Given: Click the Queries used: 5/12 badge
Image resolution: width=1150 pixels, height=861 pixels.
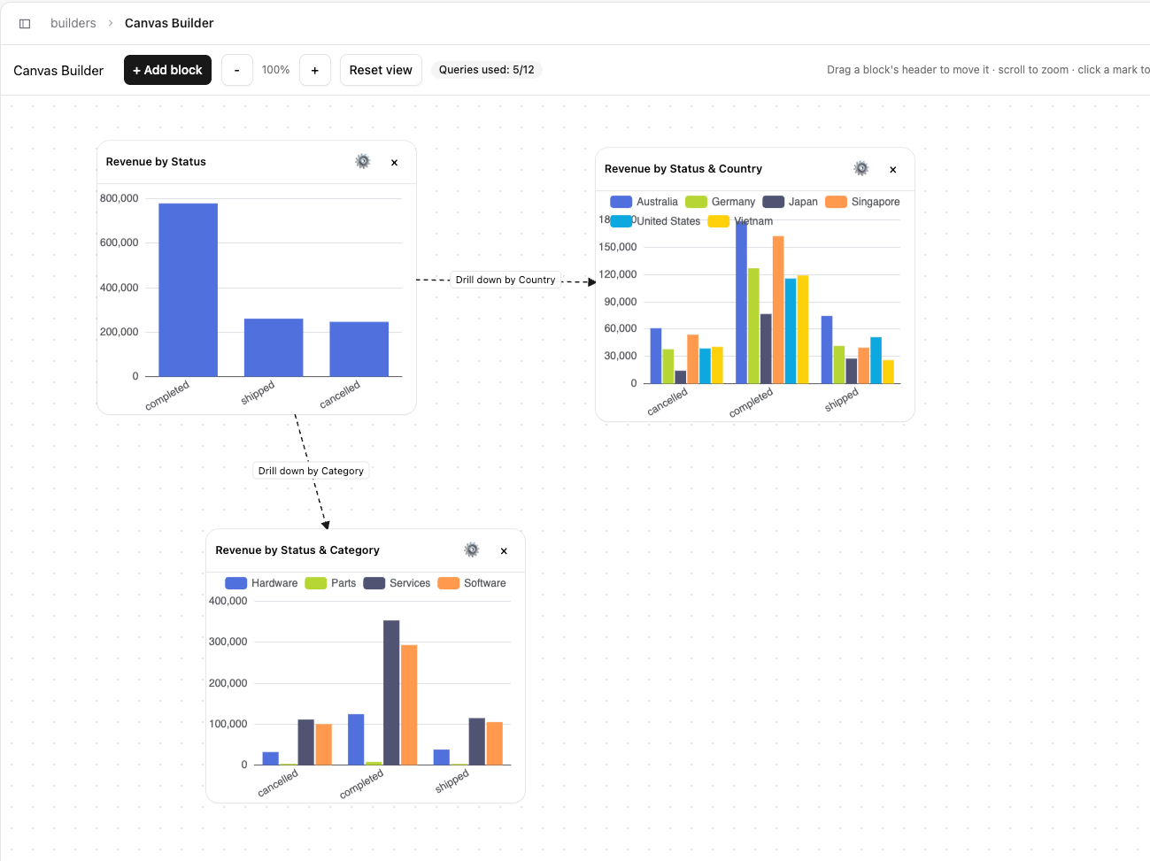Looking at the screenshot, I should click(x=487, y=70).
